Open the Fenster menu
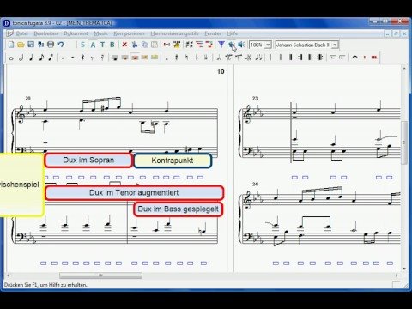 [213, 33]
